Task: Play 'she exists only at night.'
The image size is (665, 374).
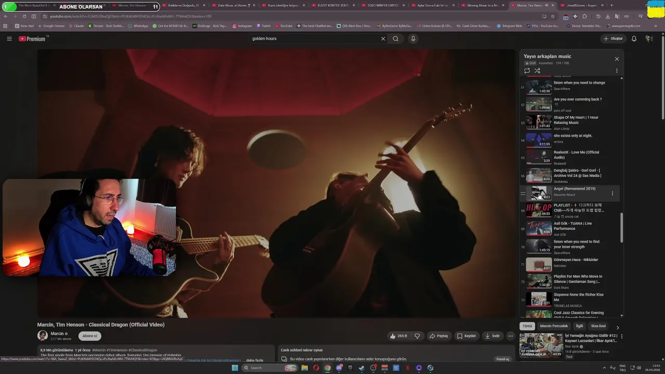Action: click(x=570, y=139)
